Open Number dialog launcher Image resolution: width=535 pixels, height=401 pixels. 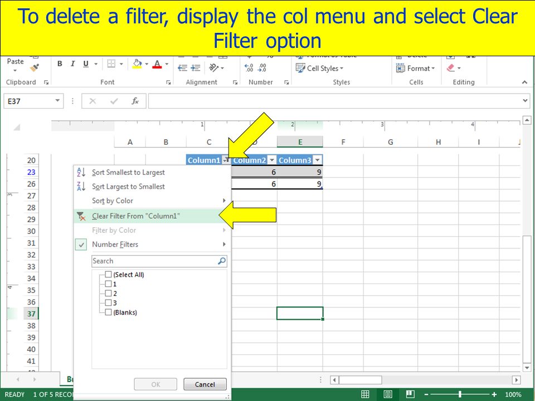click(x=286, y=82)
